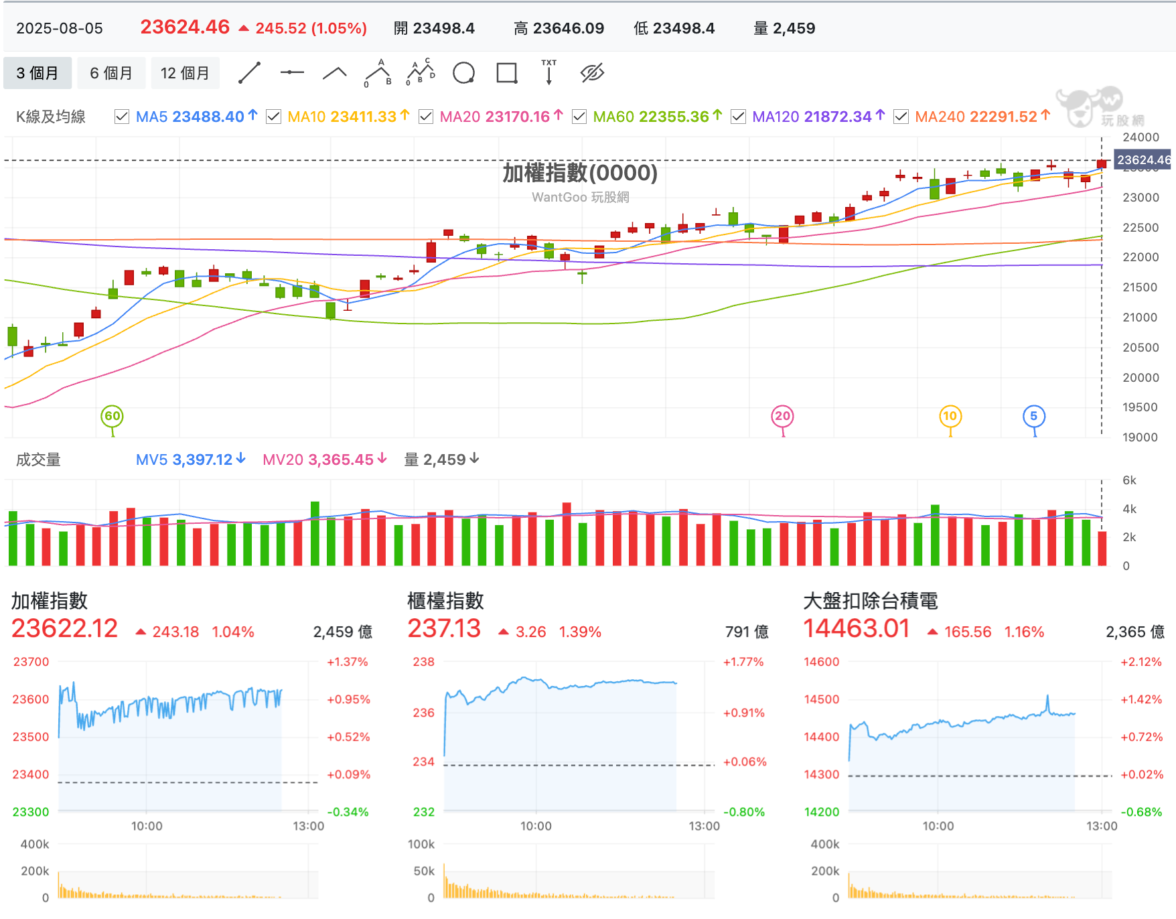Switch chart range to 6 個月
The height and width of the screenshot is (919, 1176).
[111, 73]
